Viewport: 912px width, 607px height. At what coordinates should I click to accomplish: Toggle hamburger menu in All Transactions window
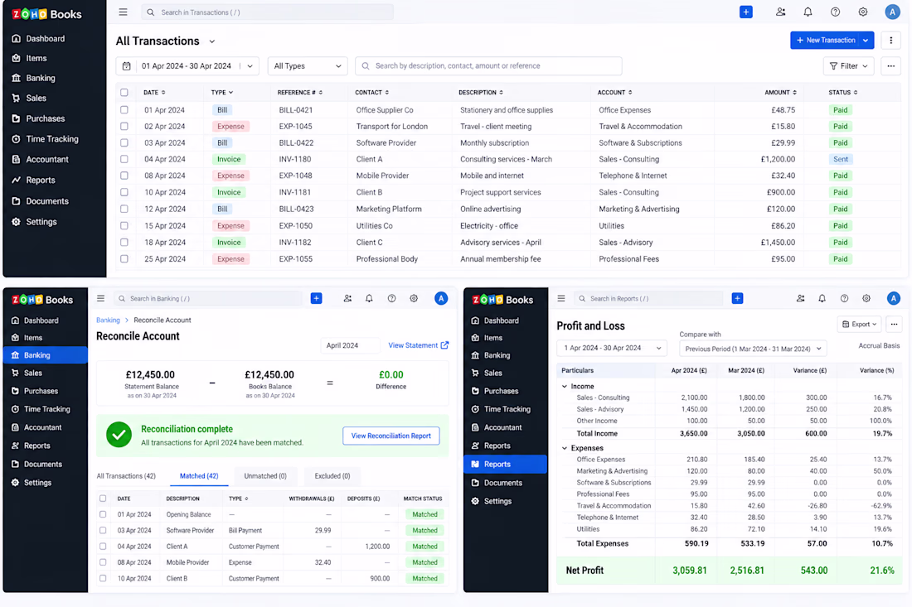click(124, 12)
